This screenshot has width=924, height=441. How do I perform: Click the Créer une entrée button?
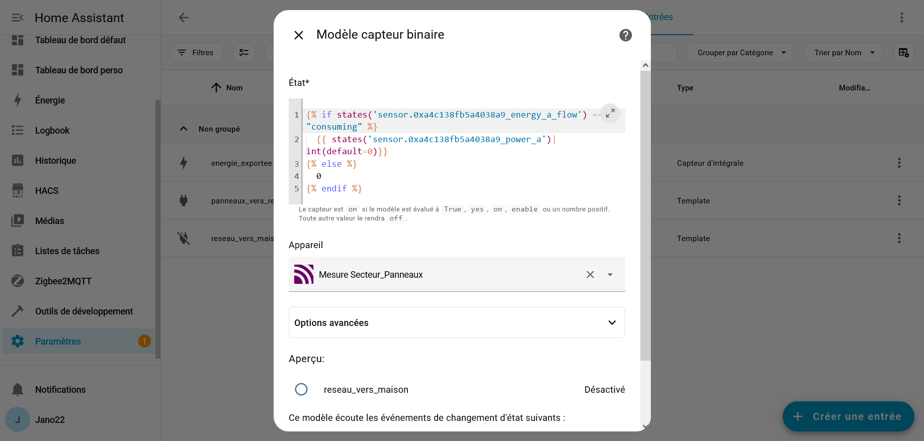[x=848, y=416]
